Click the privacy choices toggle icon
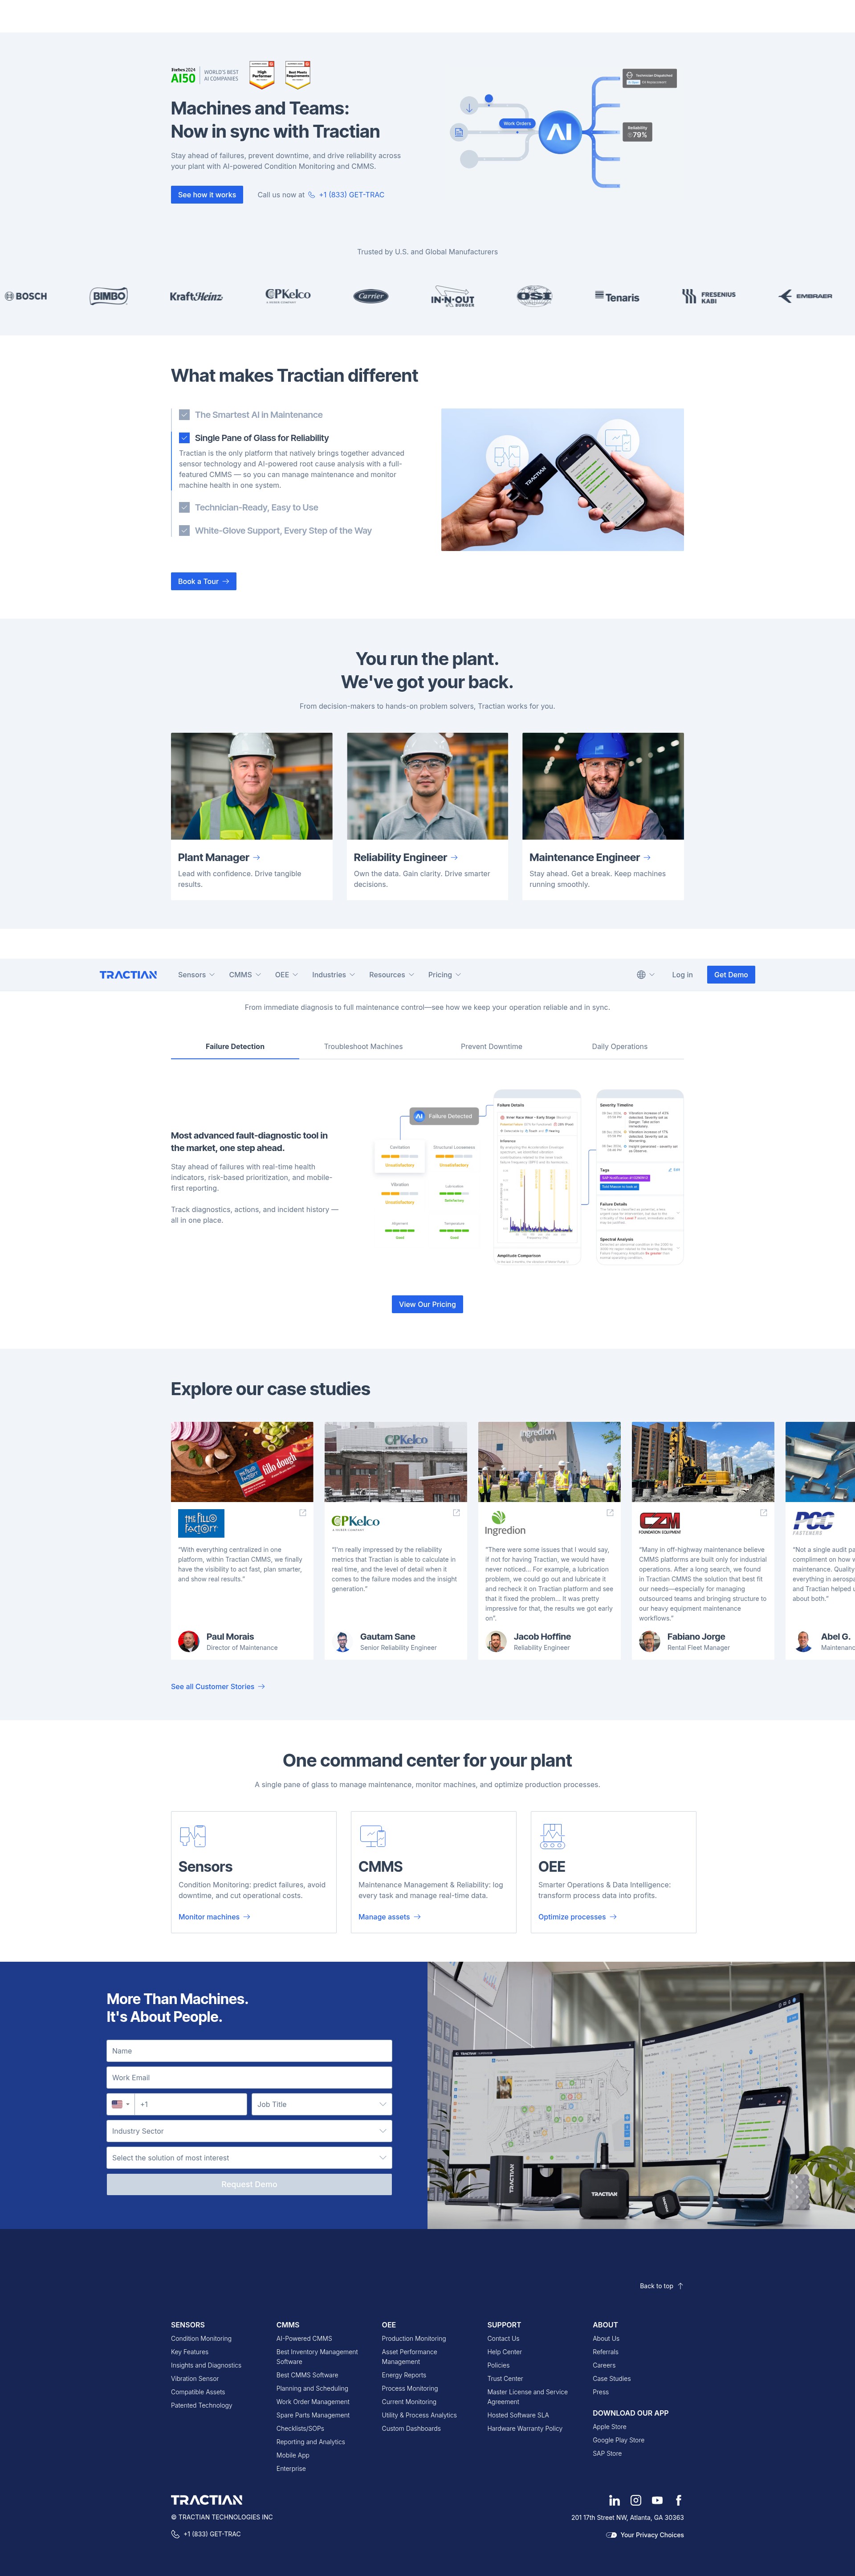The width and height of the screenshot is (855, 2576). (x=611, y=2535)
